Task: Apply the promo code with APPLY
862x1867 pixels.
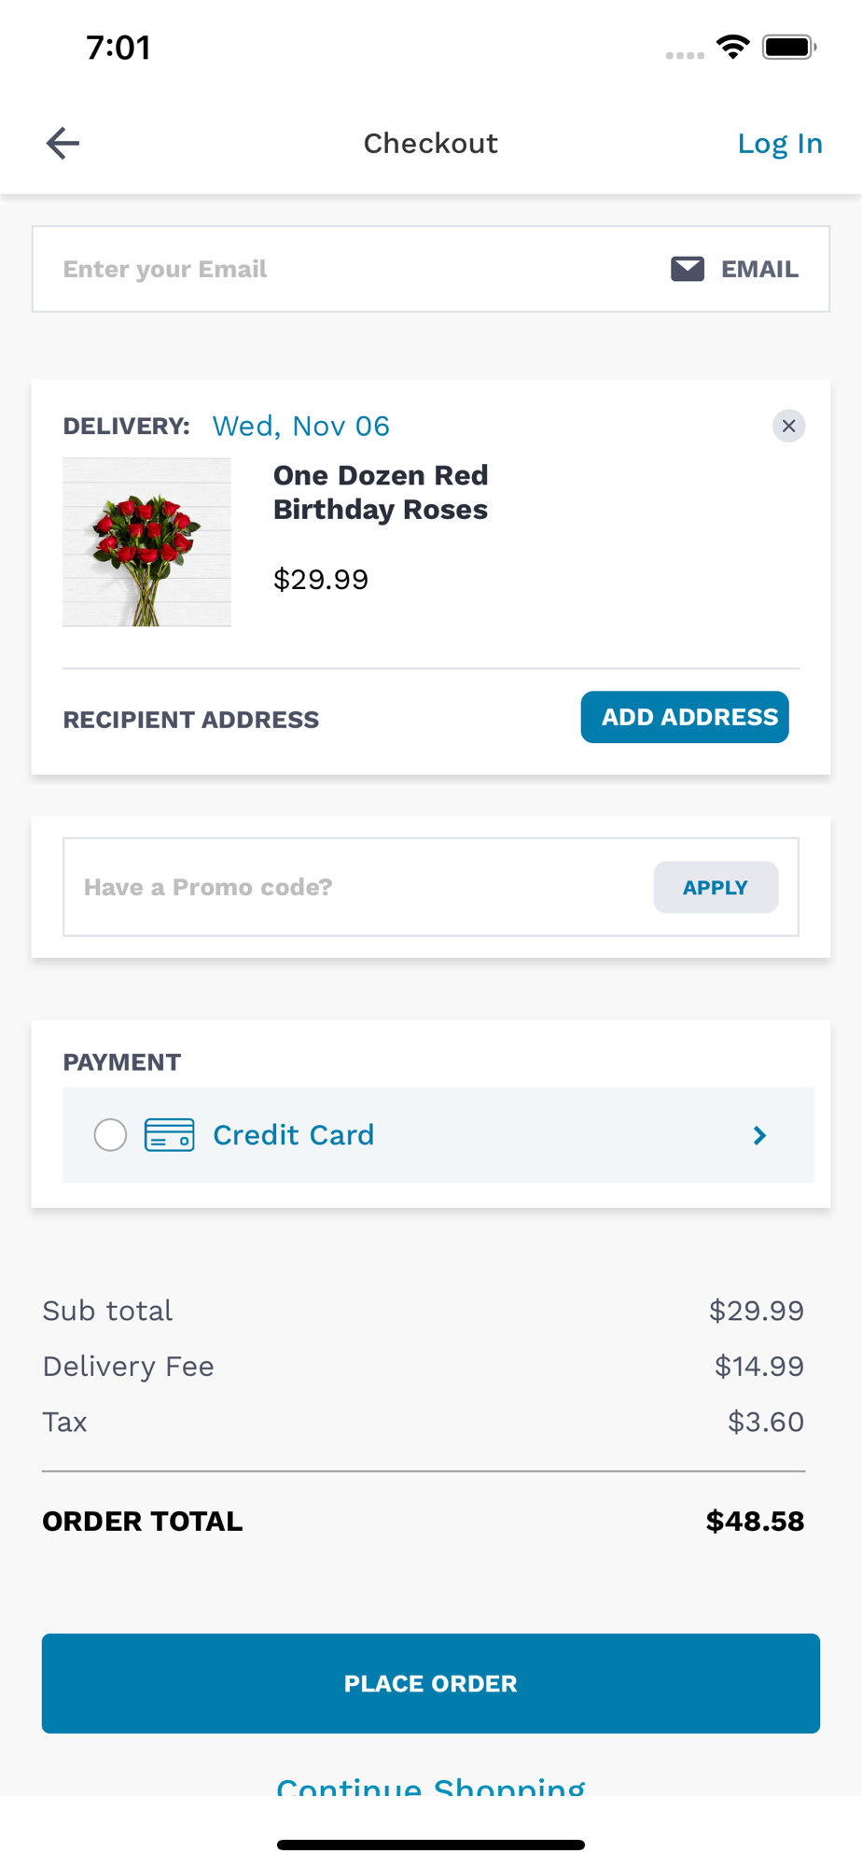Action: [716, 887]
